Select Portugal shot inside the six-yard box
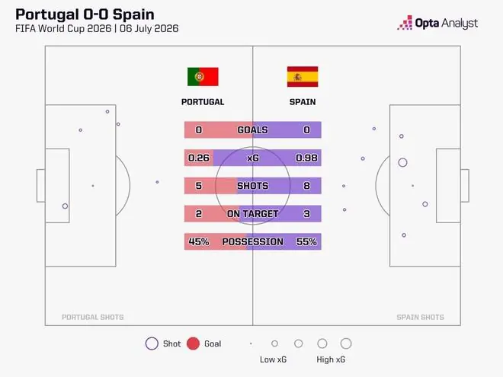Screen dimensions: 503x377 [65, 206]
